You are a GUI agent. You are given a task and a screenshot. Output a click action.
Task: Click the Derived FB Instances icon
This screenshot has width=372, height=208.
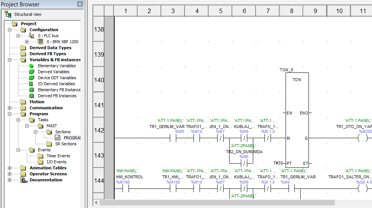pyautogui.click(x=32, y=96)
